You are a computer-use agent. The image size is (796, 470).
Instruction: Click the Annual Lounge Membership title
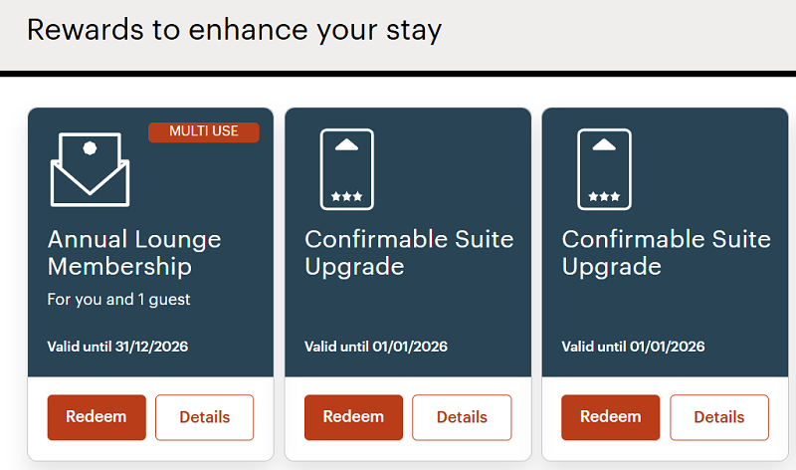[134, 253]
